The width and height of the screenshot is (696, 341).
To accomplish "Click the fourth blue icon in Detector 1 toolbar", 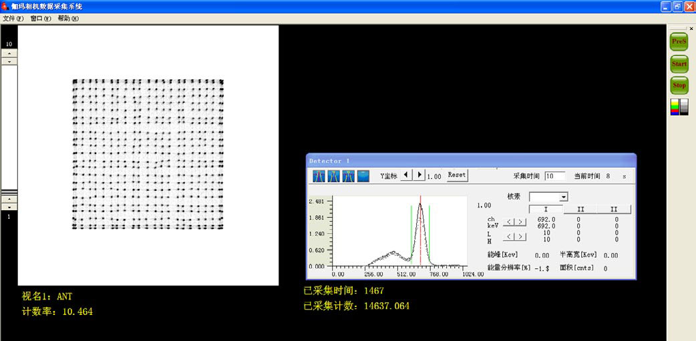I will coord(363,176).
